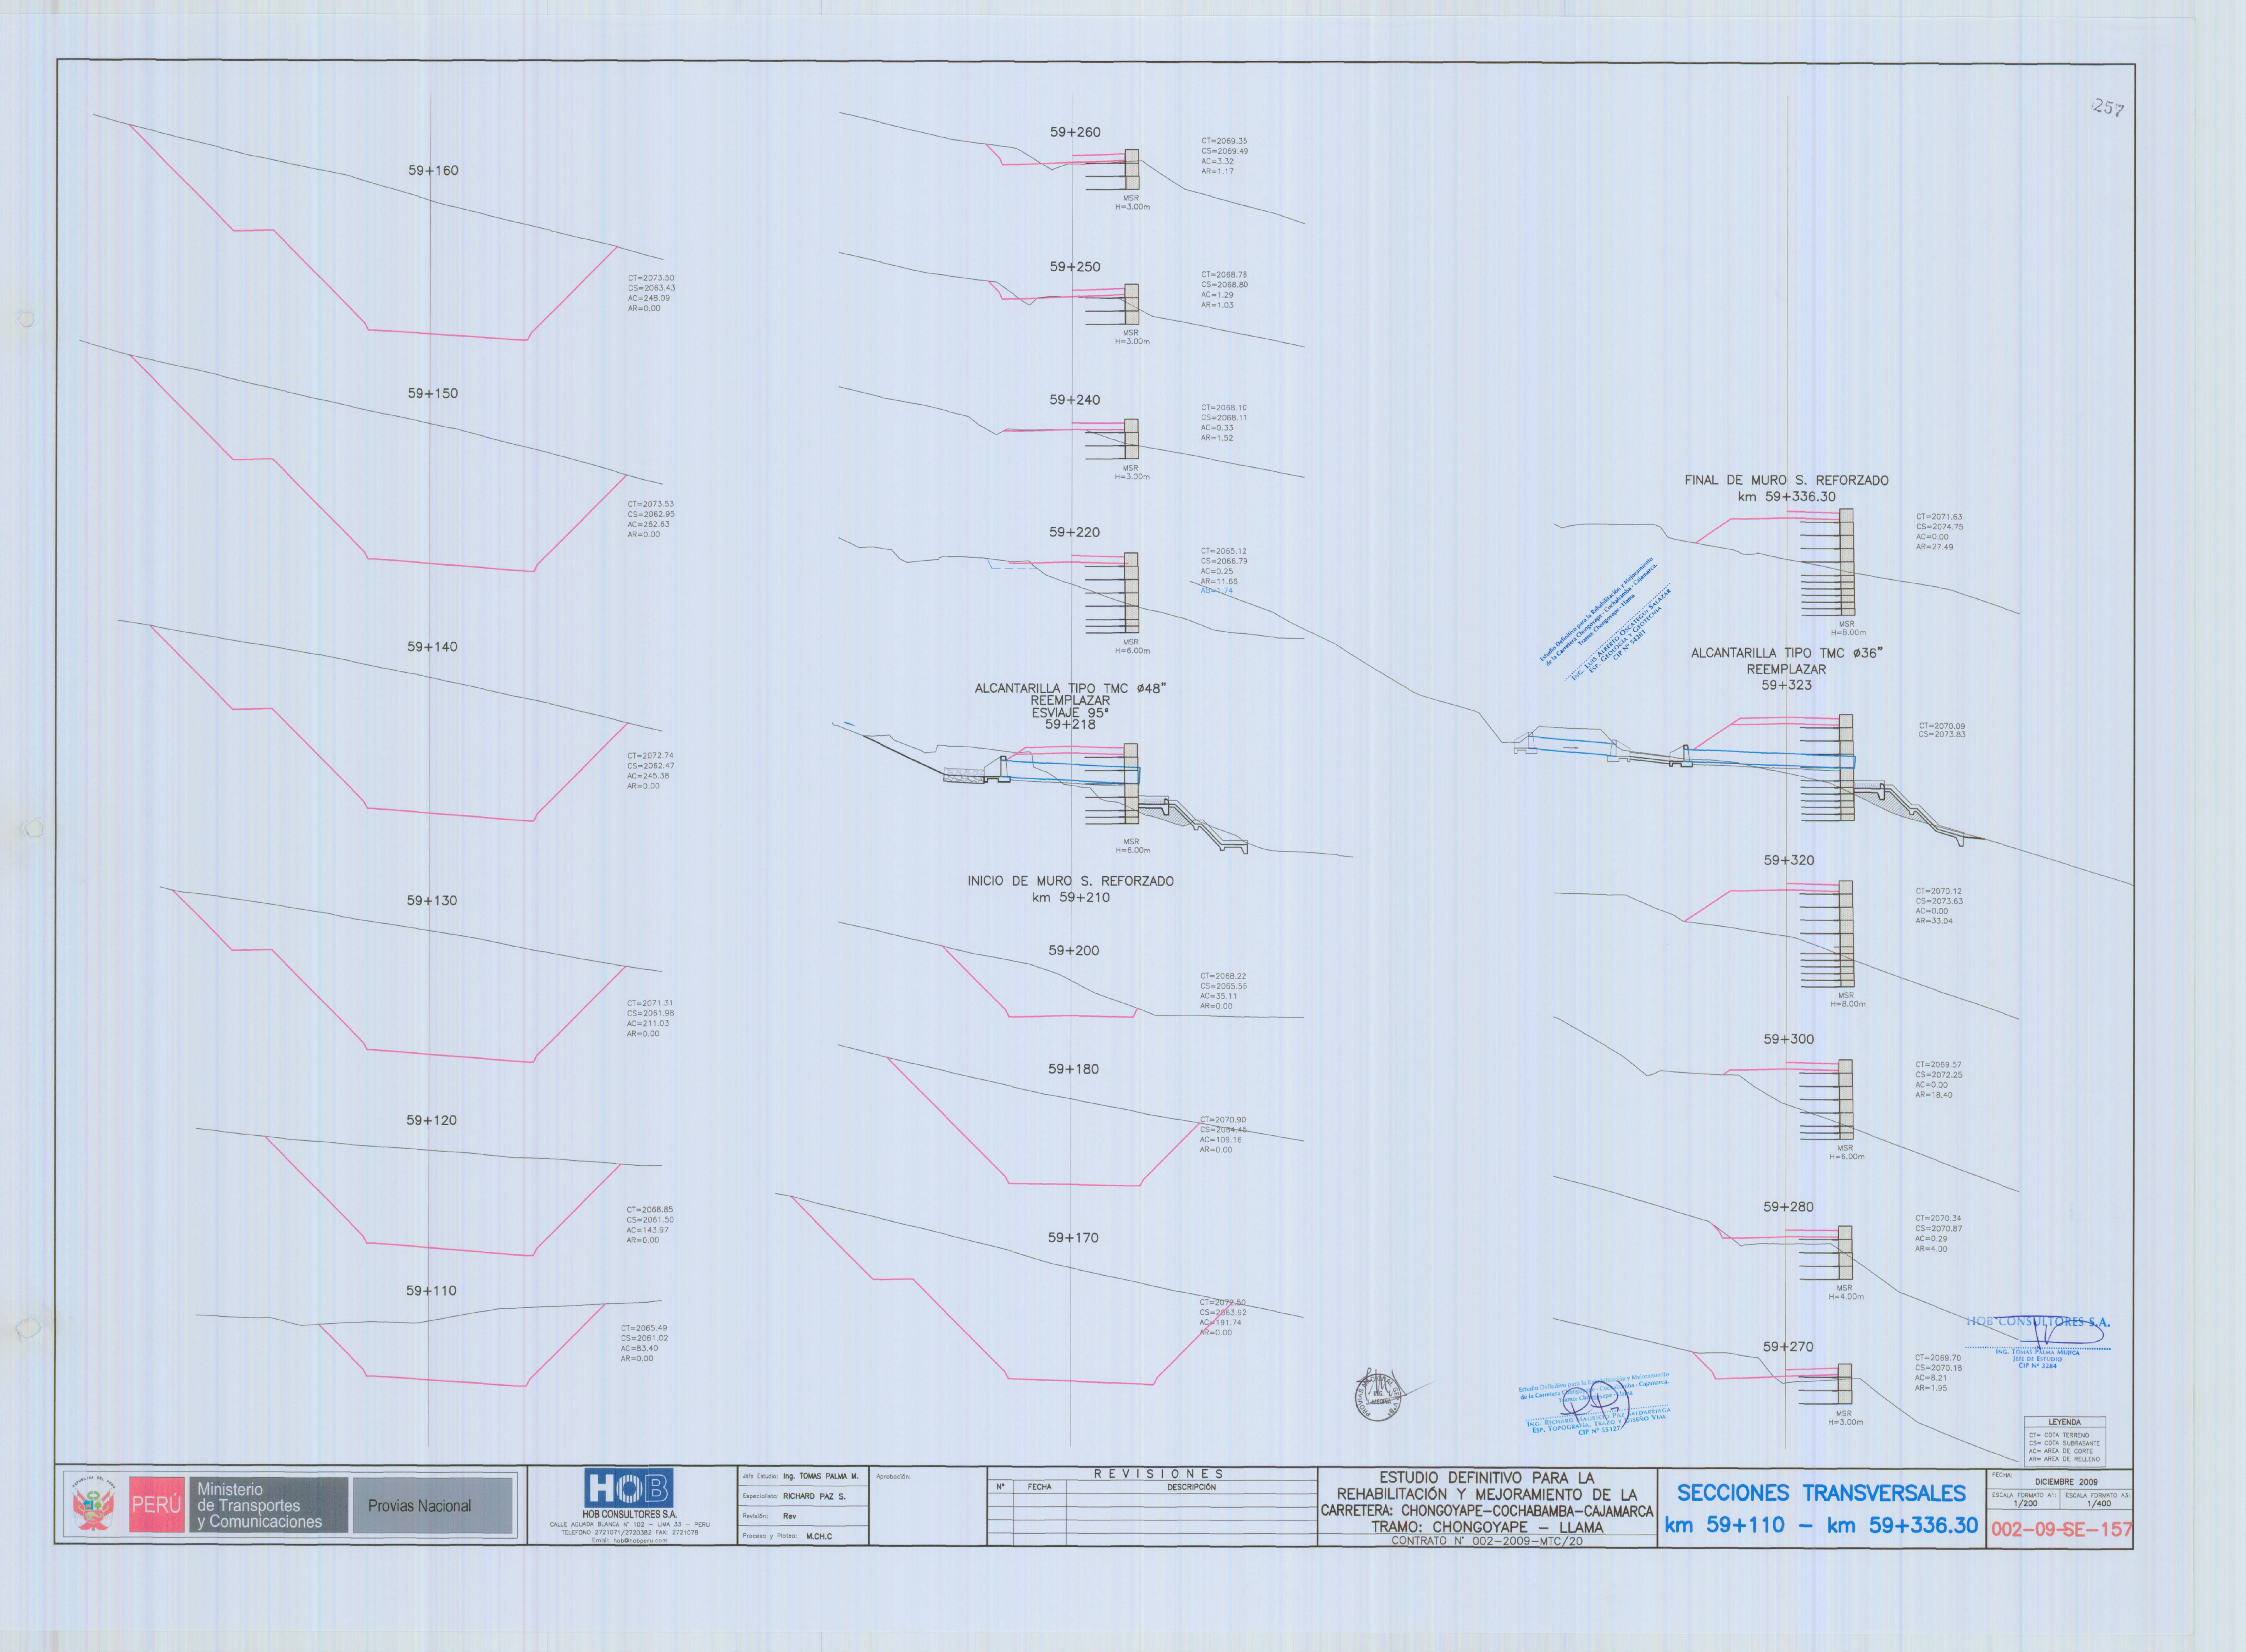The height and width of the screenshot is (1652, 2246).
Task: Click station label '59+130'
Action: coord(432,901)
